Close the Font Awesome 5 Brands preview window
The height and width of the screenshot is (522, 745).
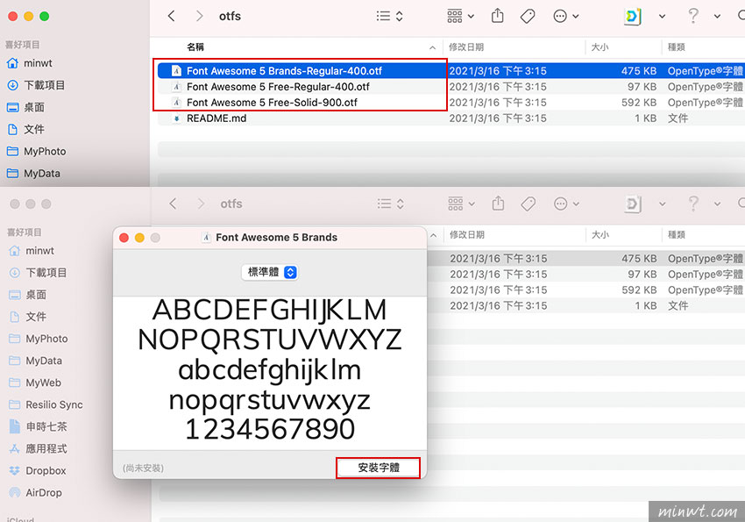124,238
